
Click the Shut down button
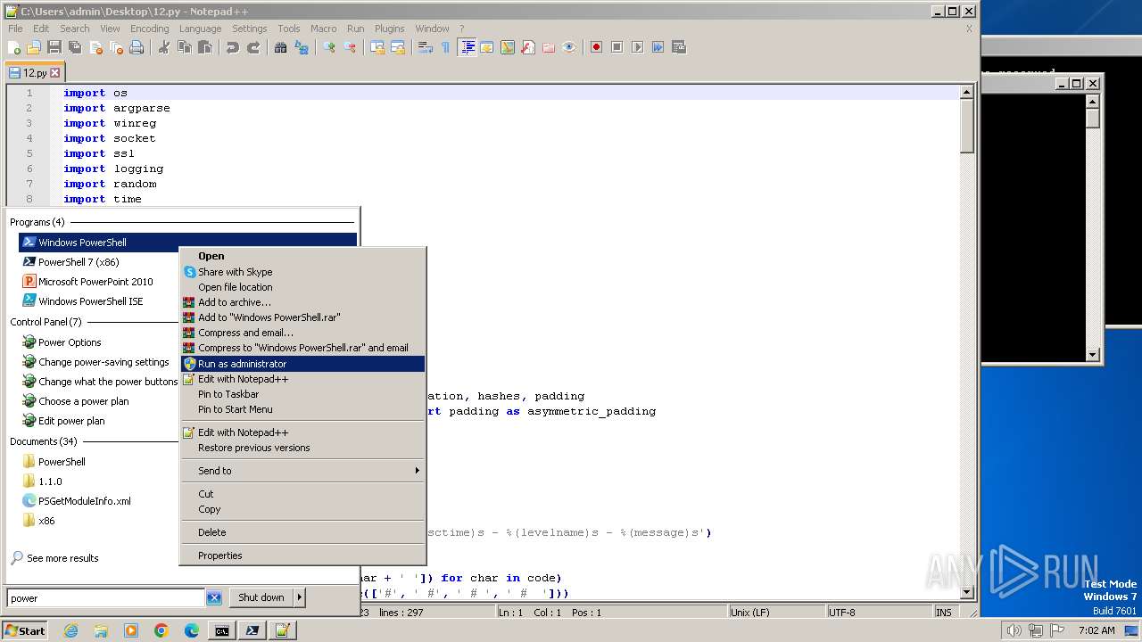[x=261, y=597]
